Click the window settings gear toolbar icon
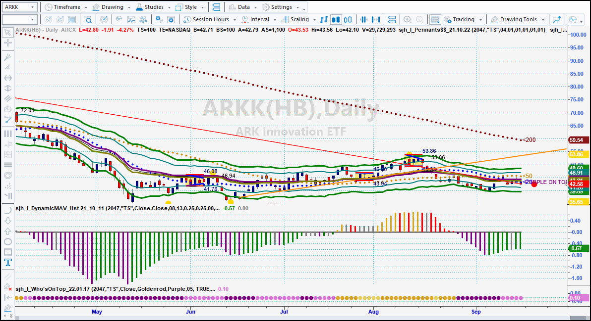This screenshot has height=321, width=591. click(x=171, y=20)
